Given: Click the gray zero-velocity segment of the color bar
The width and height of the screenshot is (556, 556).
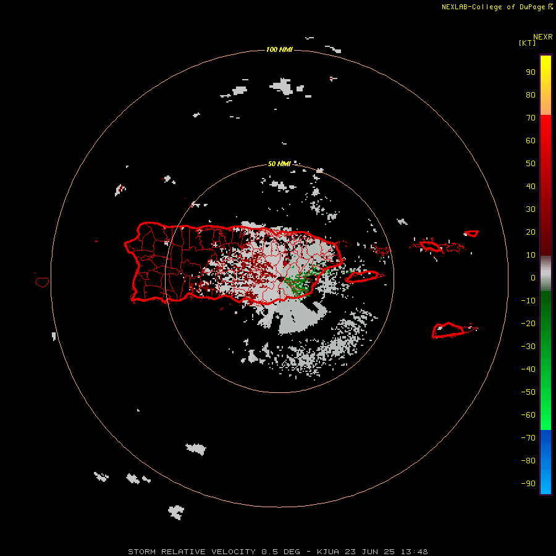Looking at the screenshot, I should 545,274.
